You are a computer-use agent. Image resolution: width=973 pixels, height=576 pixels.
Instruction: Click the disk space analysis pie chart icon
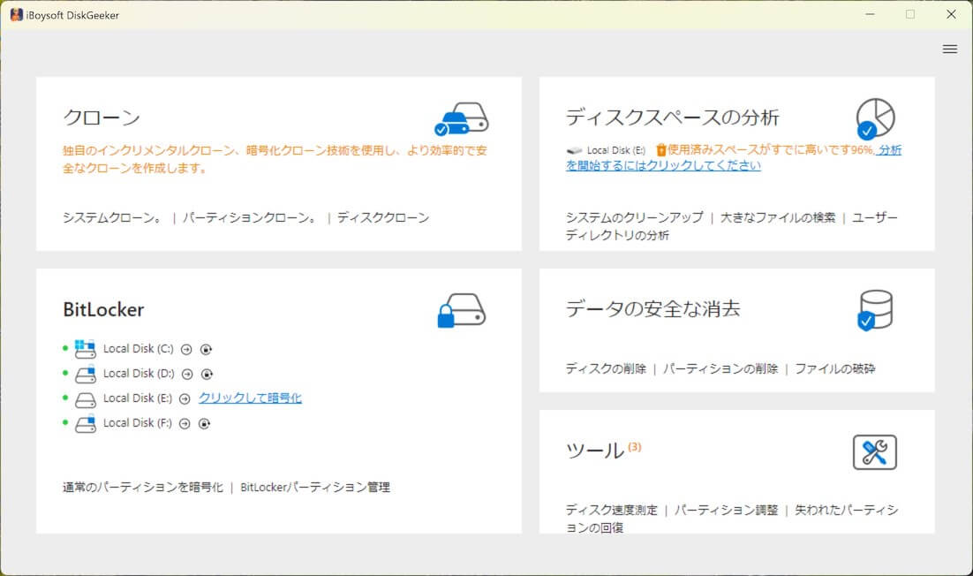[875, 118]
